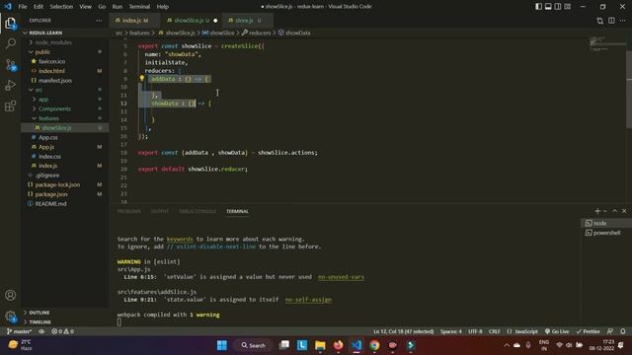
Task: Follow the no-unused-vars link in terminal
Action: point(341,277)
